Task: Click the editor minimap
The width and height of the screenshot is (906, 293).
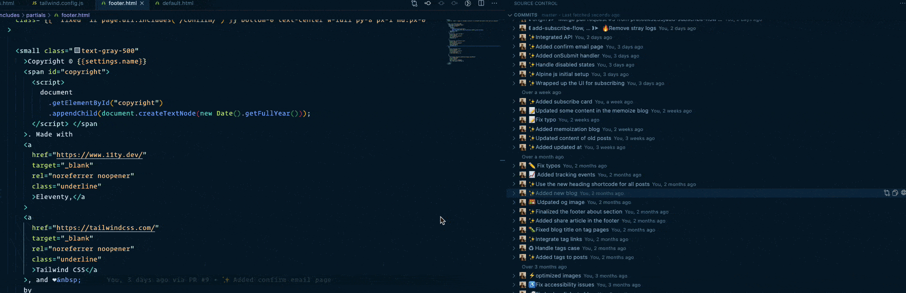Action: [473, 42]
